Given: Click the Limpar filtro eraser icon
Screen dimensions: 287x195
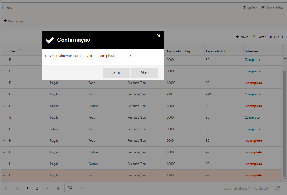Looking at the screenshot, I should (x=262, y=8).
